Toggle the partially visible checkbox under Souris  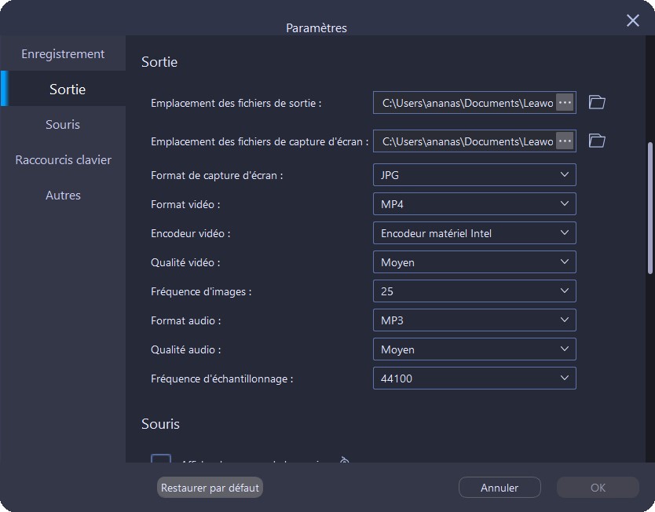pyautogui.click(x=161, y=459)
